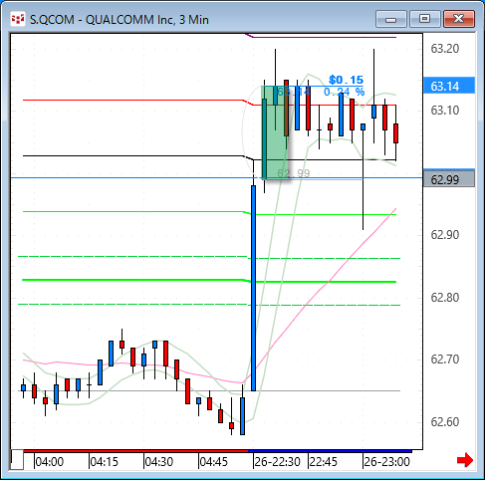Screen dimensions: 485x480
Task: Click the 62.60 price axis label
Action: [x=445, y=422]
